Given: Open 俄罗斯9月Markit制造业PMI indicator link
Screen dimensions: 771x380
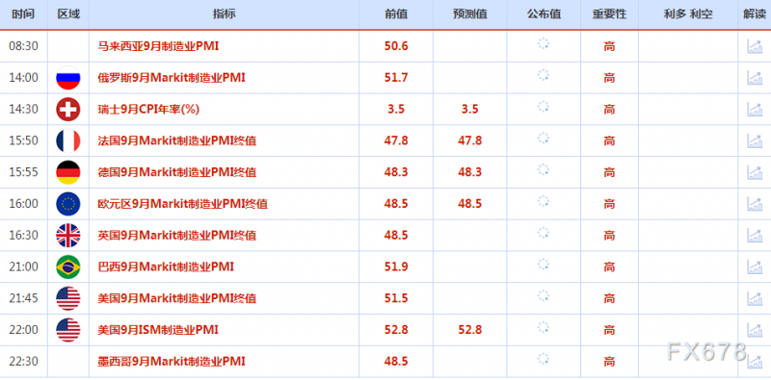Looking at the screenshot, I should coord(172,78).
